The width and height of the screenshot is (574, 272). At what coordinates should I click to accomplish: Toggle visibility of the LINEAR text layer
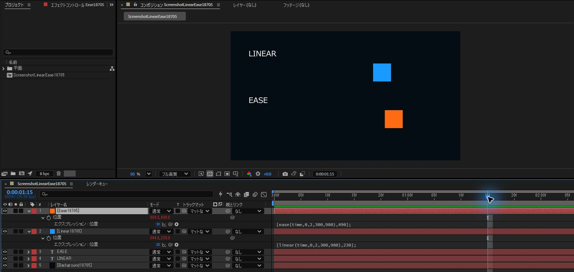pos(5,259)
